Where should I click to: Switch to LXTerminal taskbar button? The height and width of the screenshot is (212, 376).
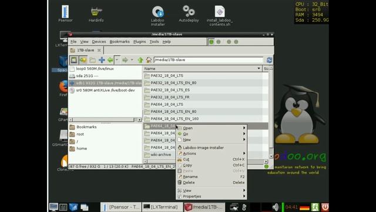(162, 207)
